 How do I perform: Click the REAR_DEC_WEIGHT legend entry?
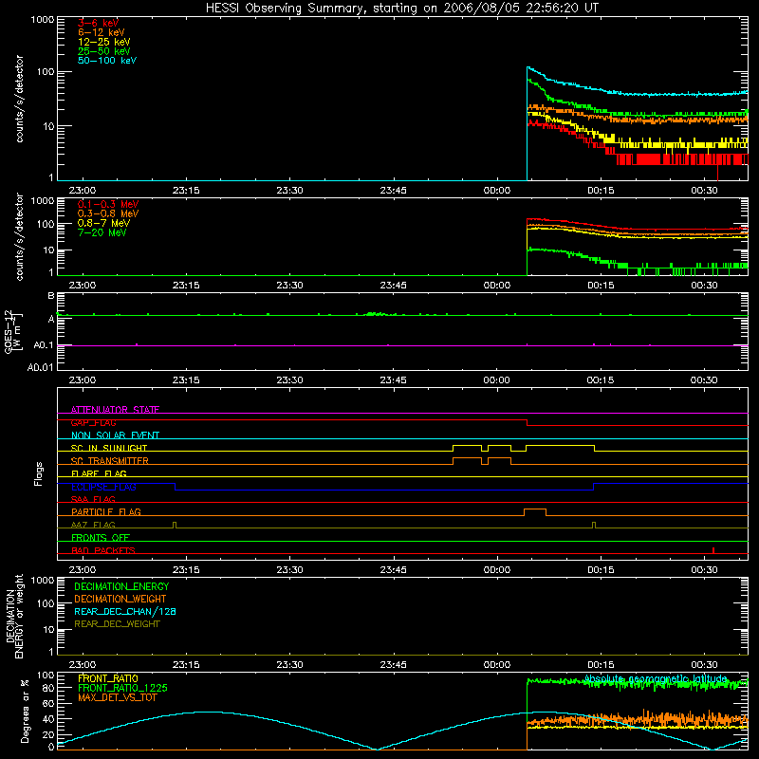click(117, 624)
